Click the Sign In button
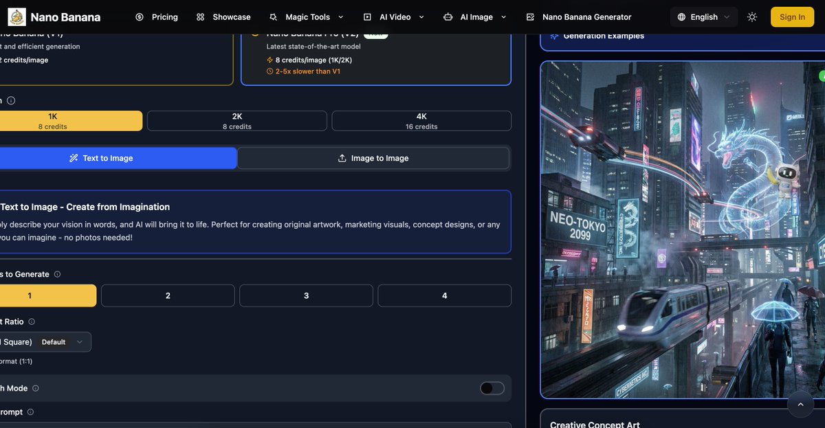 (792, 17)
